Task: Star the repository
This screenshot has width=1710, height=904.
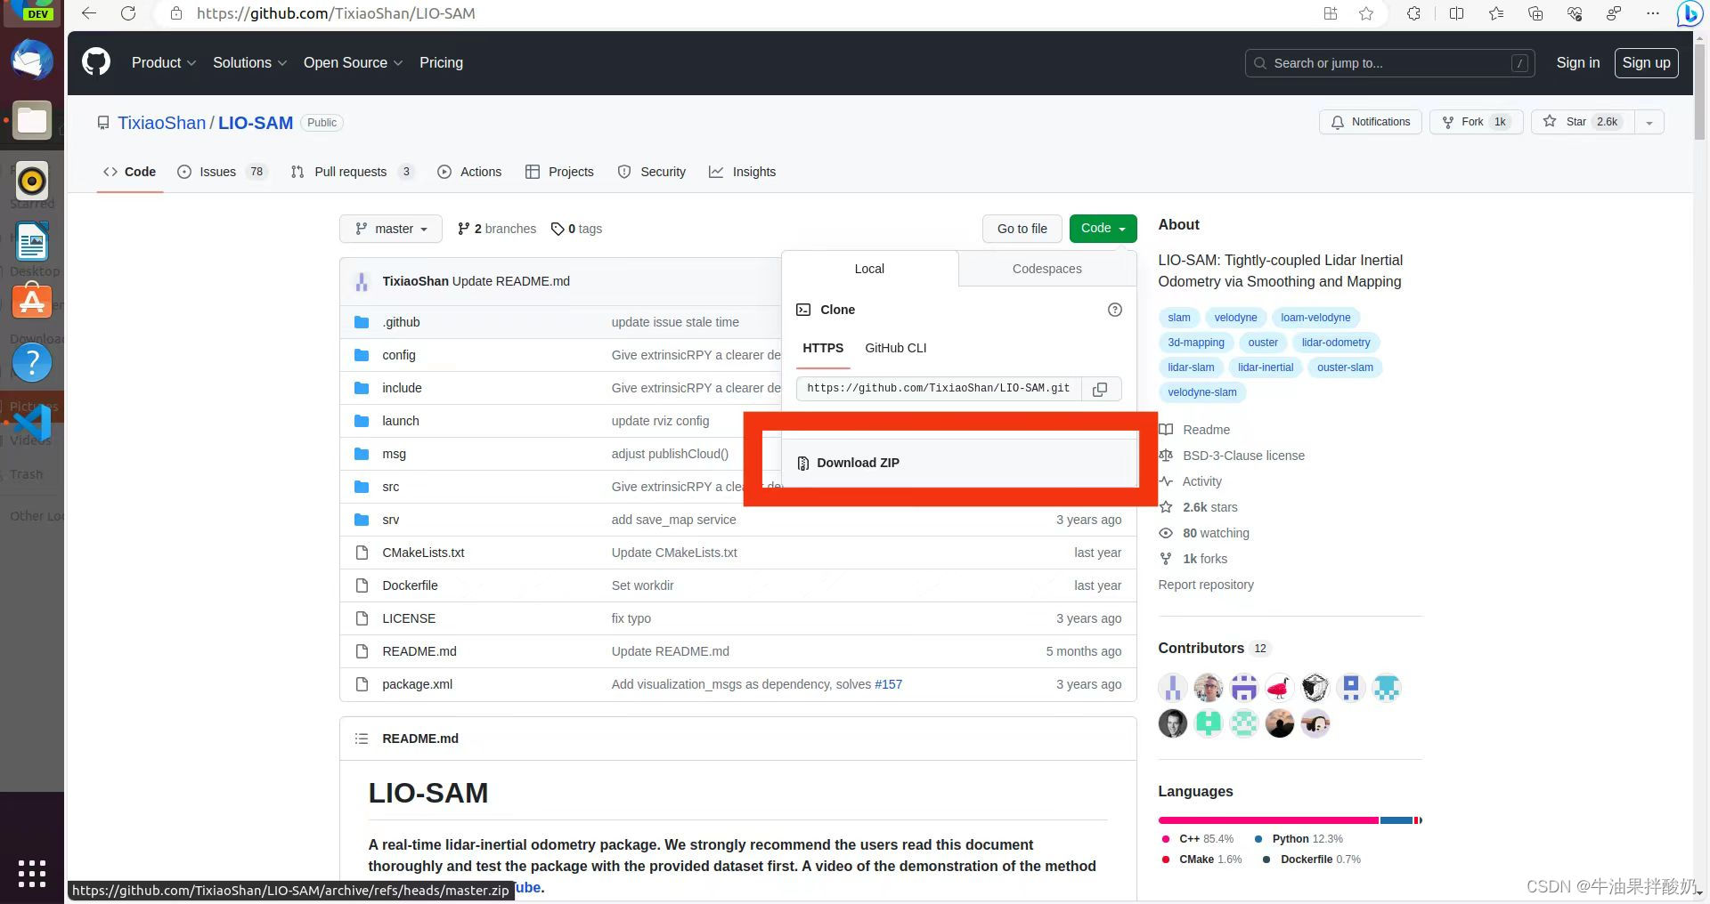Action: [x=1583, y=122]
